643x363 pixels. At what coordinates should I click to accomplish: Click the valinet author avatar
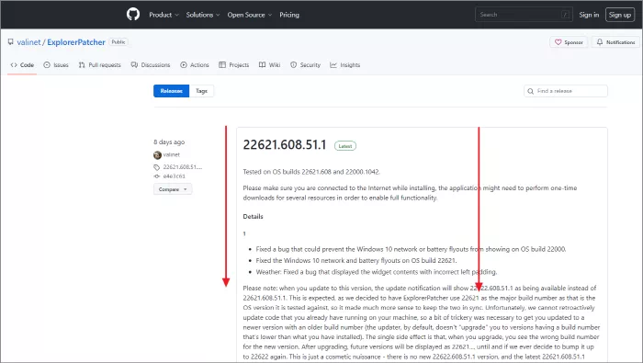tap(157, 155)
